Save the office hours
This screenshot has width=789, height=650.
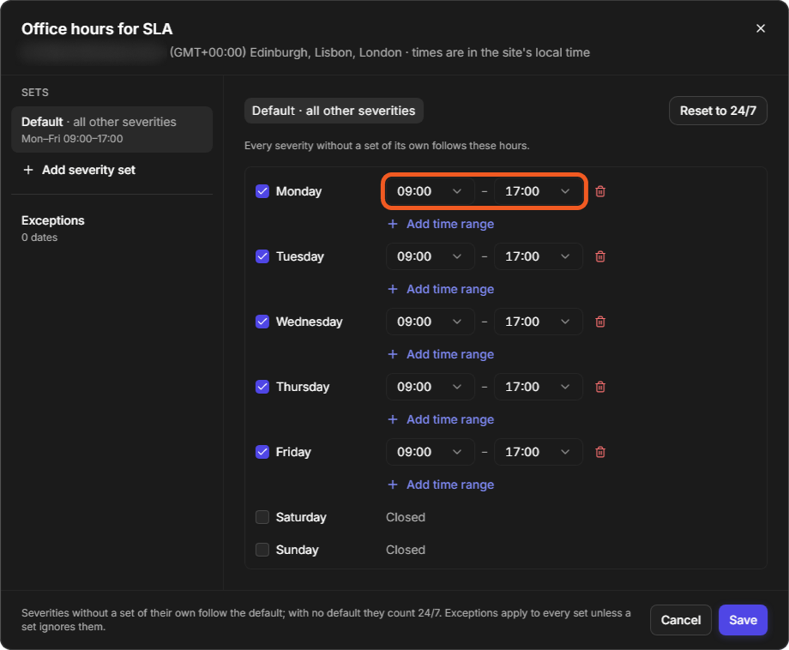pyautogui.click(x=743, y=620)
